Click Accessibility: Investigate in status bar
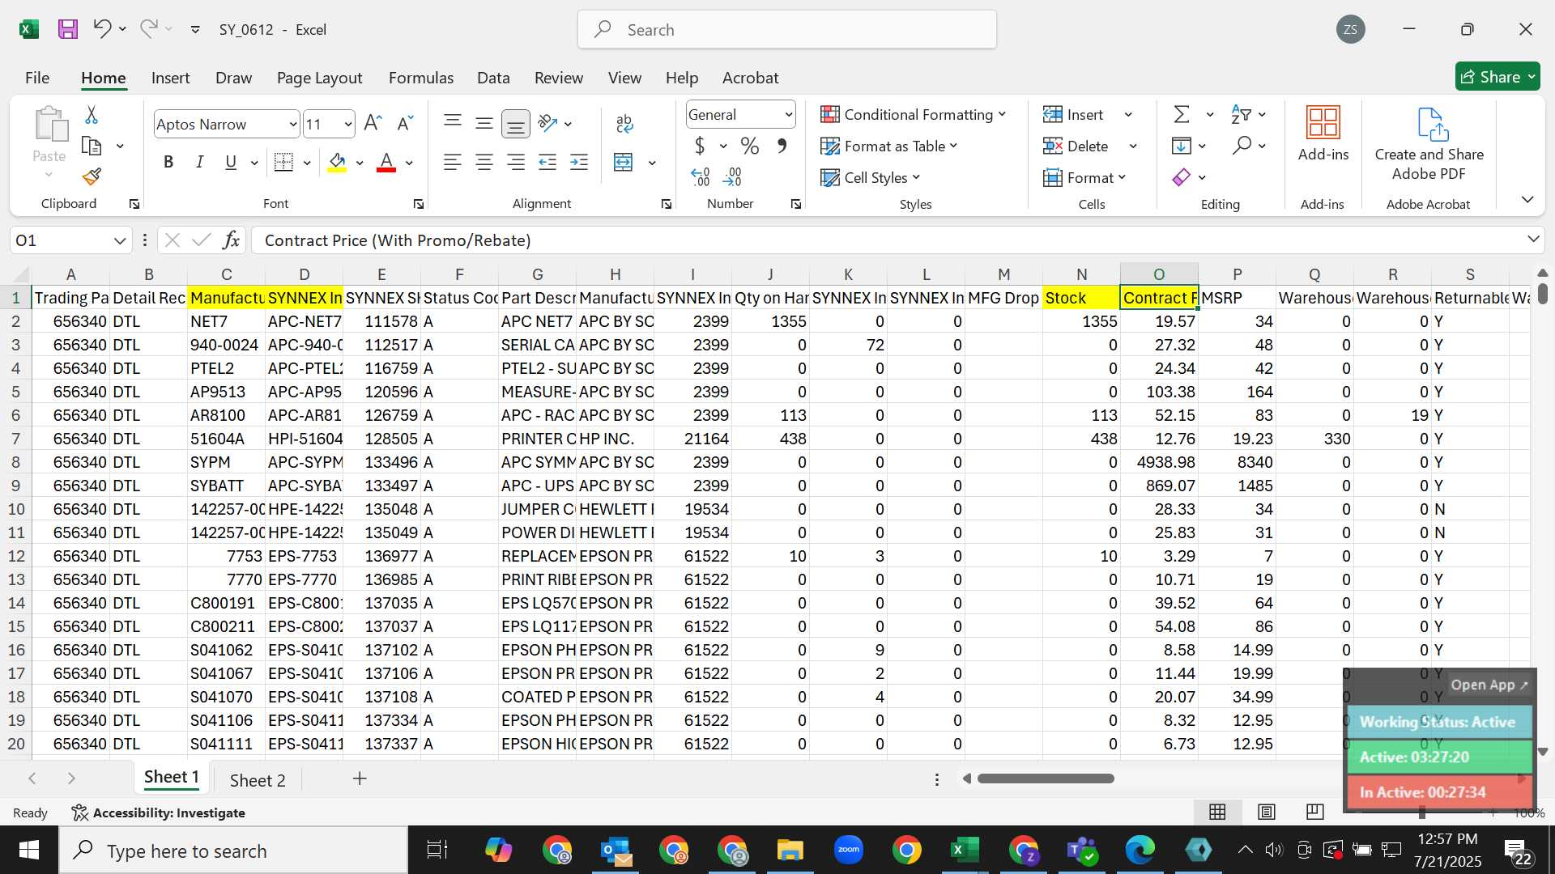 pos(158,812)
